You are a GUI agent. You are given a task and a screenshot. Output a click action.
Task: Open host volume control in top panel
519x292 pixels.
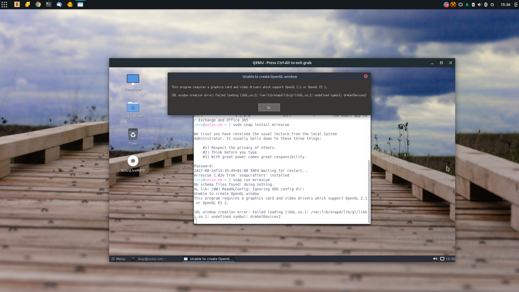[480, 5]
